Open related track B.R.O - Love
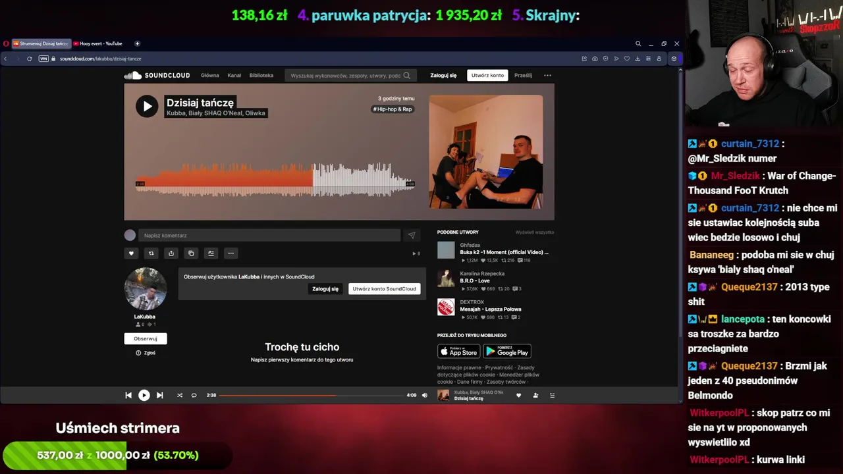 click(474, 280)
